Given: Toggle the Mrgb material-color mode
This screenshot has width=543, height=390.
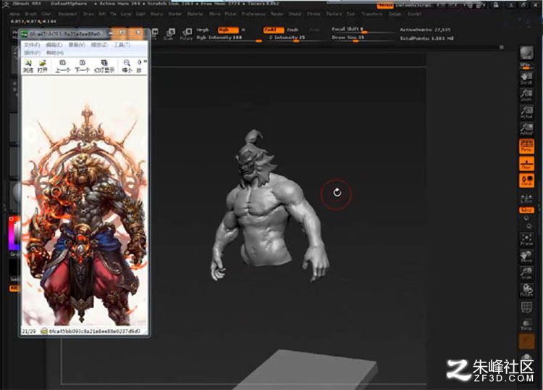Looking at the screenshot, I should pos(203,30).
